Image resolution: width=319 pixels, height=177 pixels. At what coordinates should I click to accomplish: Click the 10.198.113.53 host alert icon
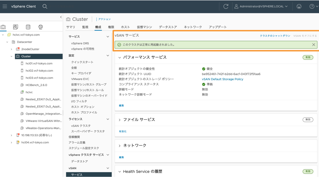(x=18, y=135)
